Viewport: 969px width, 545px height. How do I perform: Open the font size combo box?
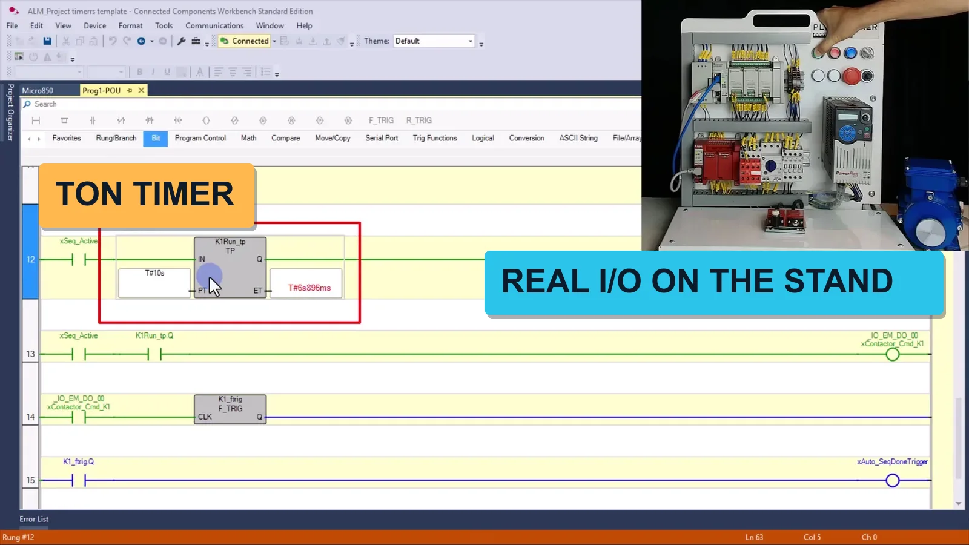tap(106, 72)
